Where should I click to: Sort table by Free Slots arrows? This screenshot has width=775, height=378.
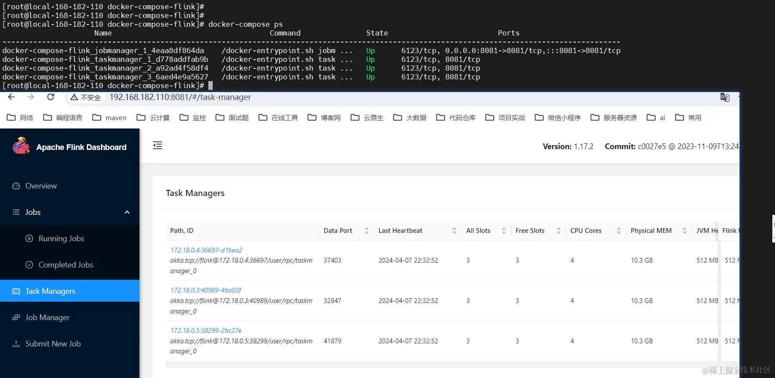(x=559, y=231)
